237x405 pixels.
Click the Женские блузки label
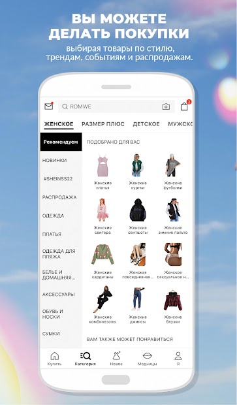[173, 319]
